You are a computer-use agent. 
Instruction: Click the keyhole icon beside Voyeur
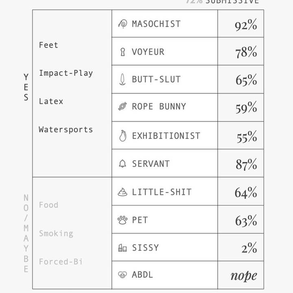pyautogui.click(x=122, y=52)
